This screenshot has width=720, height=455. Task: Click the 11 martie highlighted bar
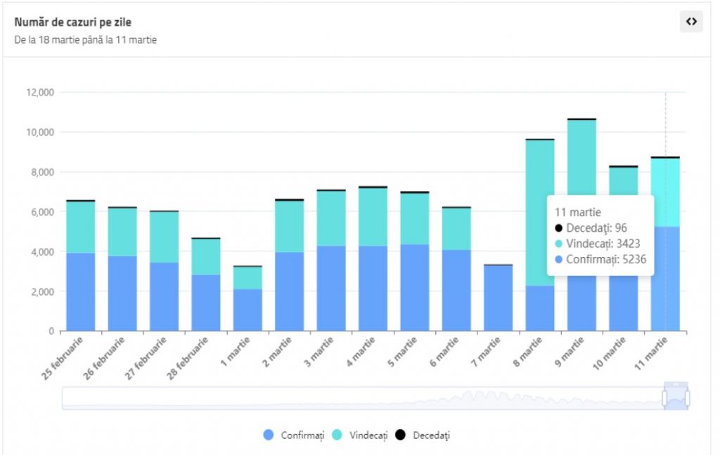tap(665, 281)
